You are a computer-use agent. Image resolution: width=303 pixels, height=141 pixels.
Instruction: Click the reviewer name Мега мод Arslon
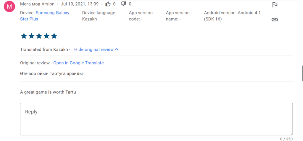tap(37, 4)
